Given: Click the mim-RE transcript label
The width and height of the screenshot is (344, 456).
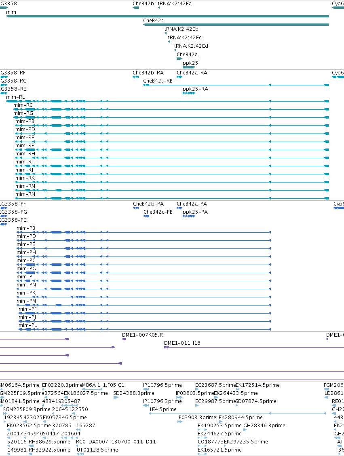Looking at the screenshot, I should [x=25, y=138].
